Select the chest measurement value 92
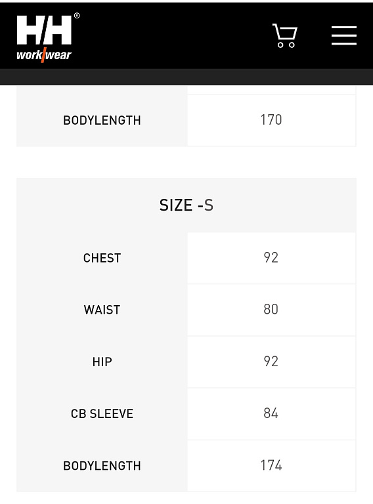Image resolution: width=373 pixels, height=504 pixels. coord(271,258)
